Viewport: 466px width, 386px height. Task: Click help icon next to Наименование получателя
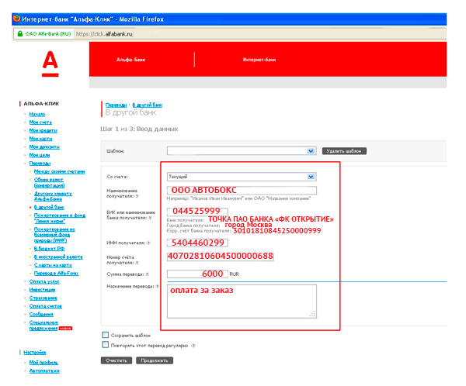(x=137, y=196)
